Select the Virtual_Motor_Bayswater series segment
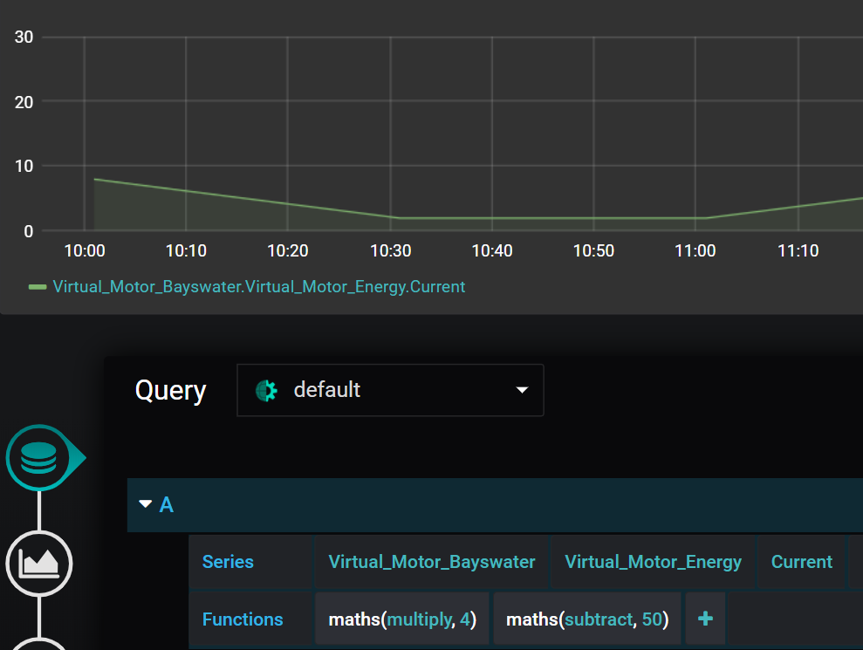The height and width of the screenshot is (650, 863). click(x=431, y=562)
